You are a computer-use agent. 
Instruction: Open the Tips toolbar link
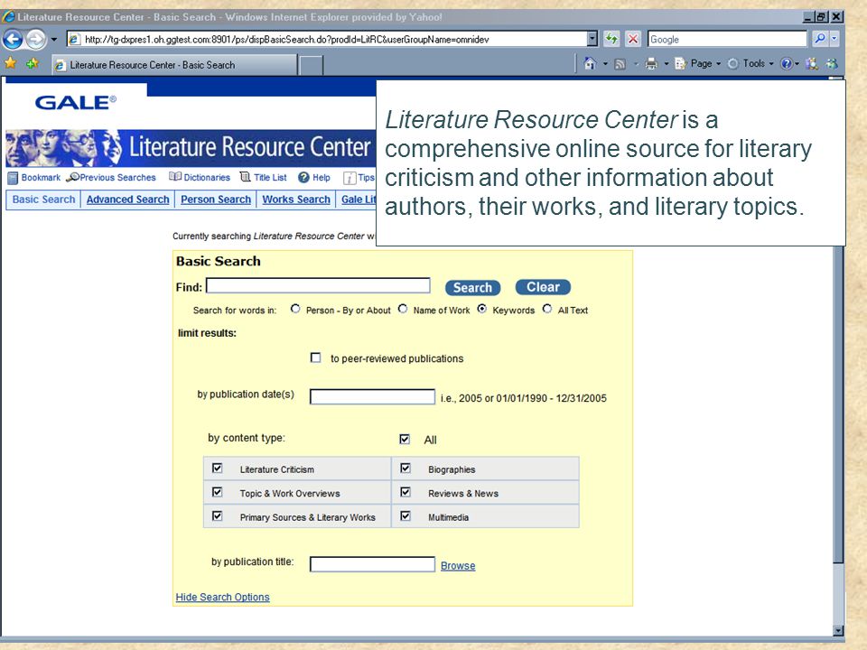point(359,178)
